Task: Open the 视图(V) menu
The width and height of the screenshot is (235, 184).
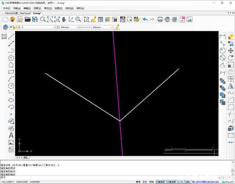Action: [x=37, y=8]
